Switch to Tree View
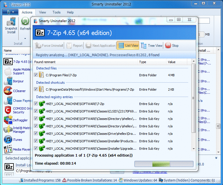This screenshot has height=185, width=223. coord(151,45)
